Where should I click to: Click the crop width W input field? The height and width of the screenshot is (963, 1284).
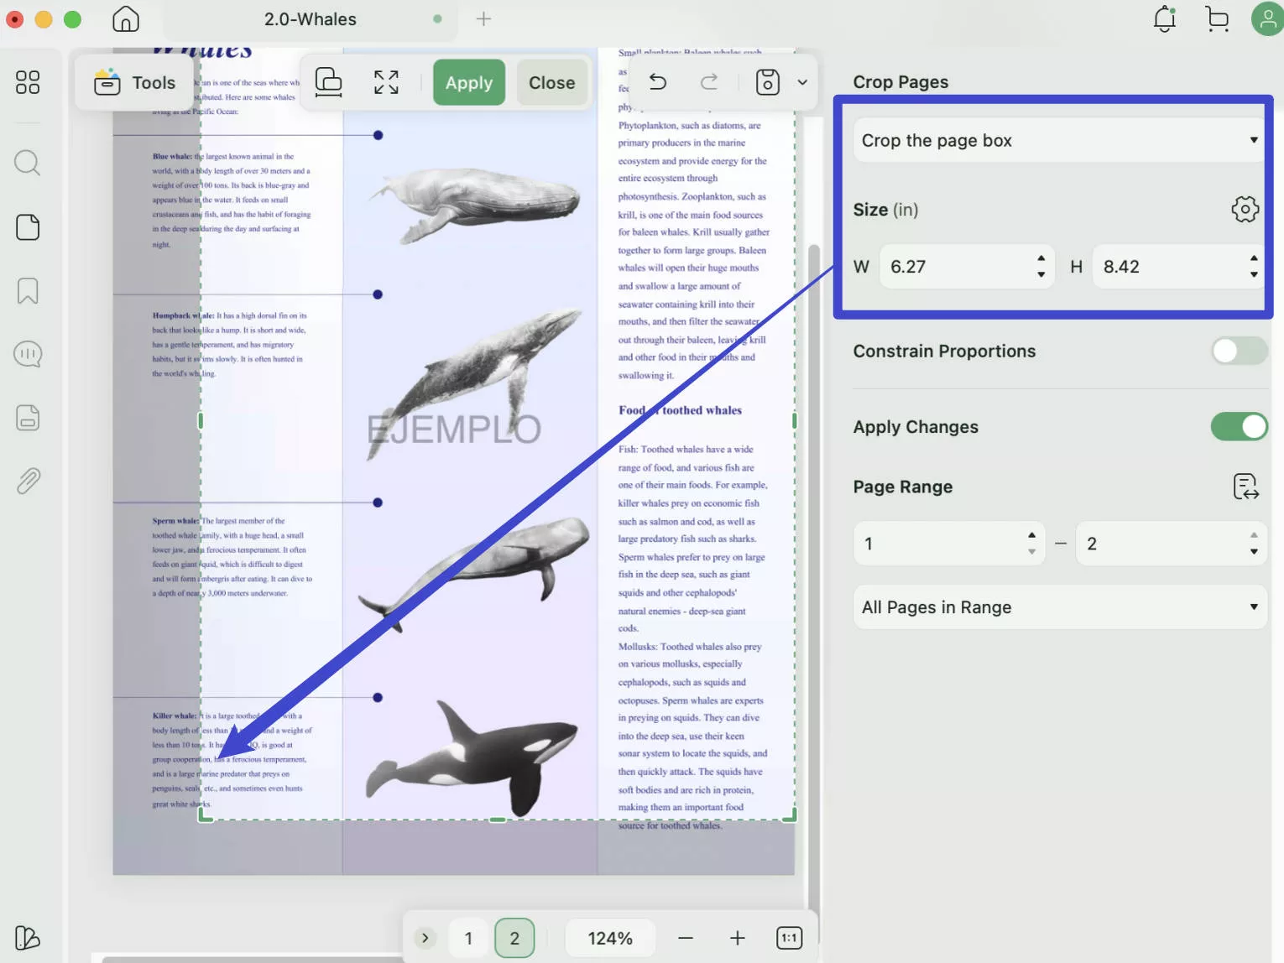point(957,267)
